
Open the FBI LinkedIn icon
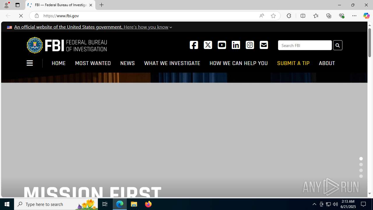tap(236, 45)
